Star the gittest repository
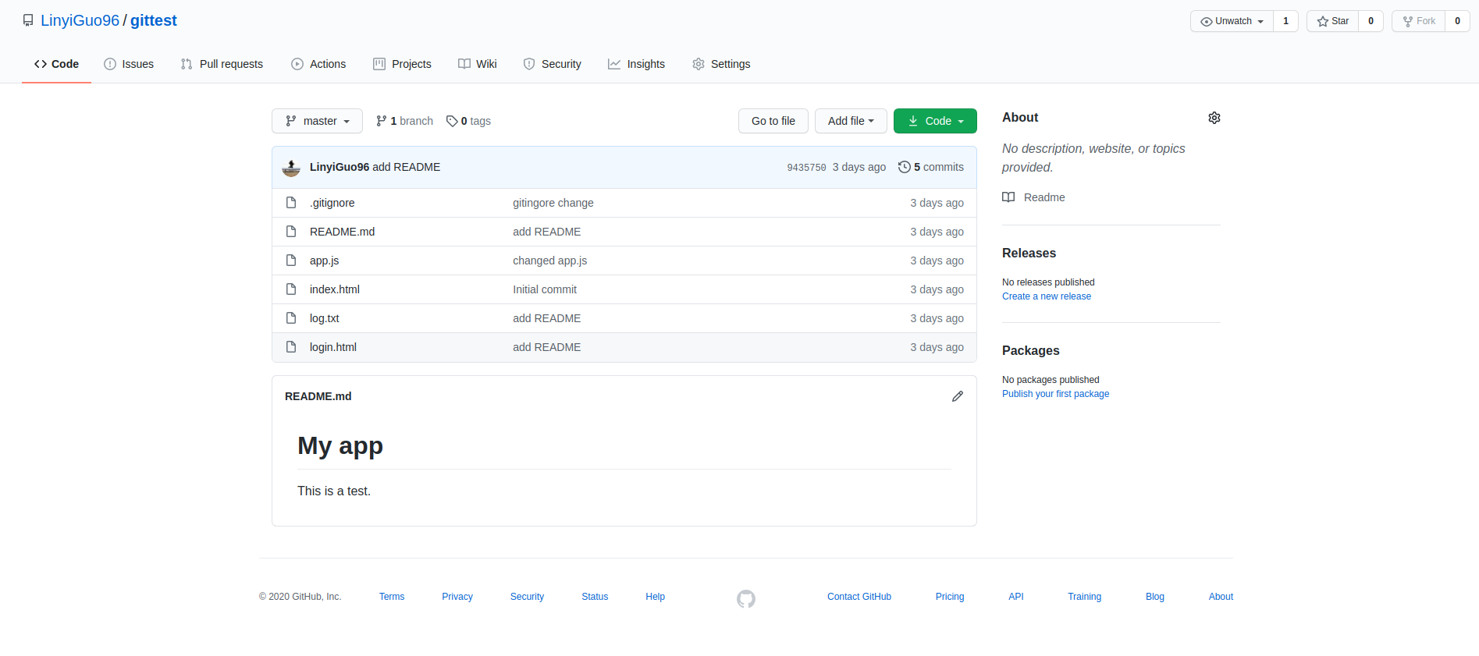Image resolution: width=1479 pixels, height=656 pixels. [1333, 21]
